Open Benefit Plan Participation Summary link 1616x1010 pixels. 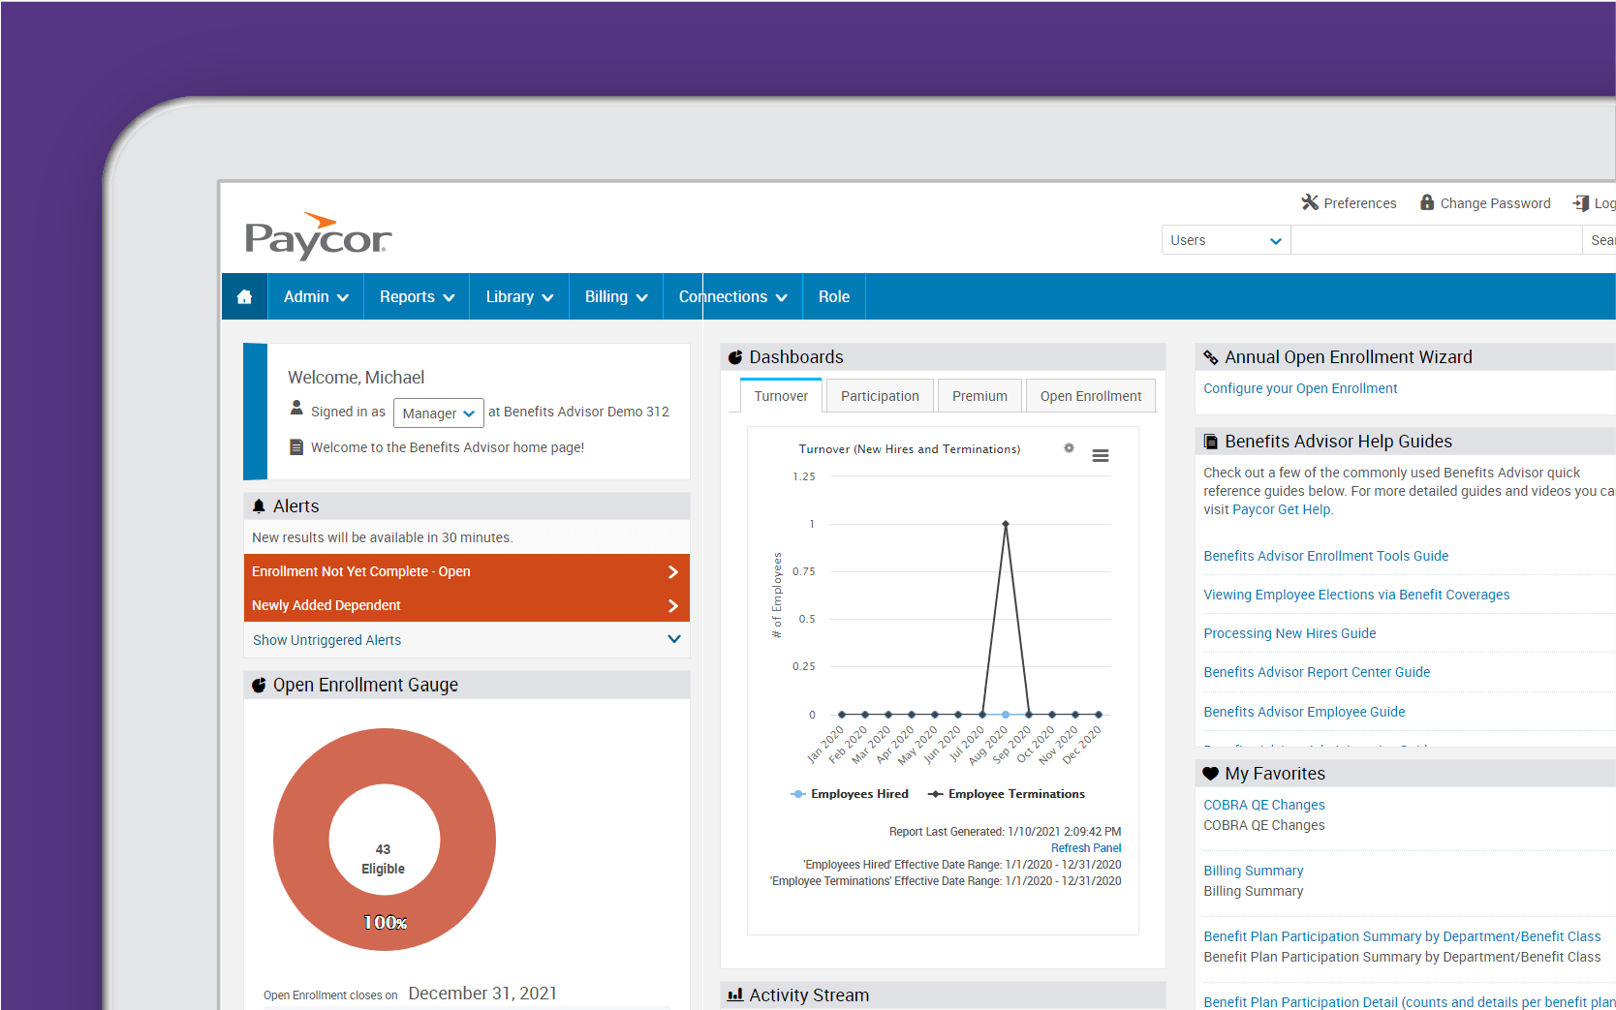click(x=1402, y=936)
